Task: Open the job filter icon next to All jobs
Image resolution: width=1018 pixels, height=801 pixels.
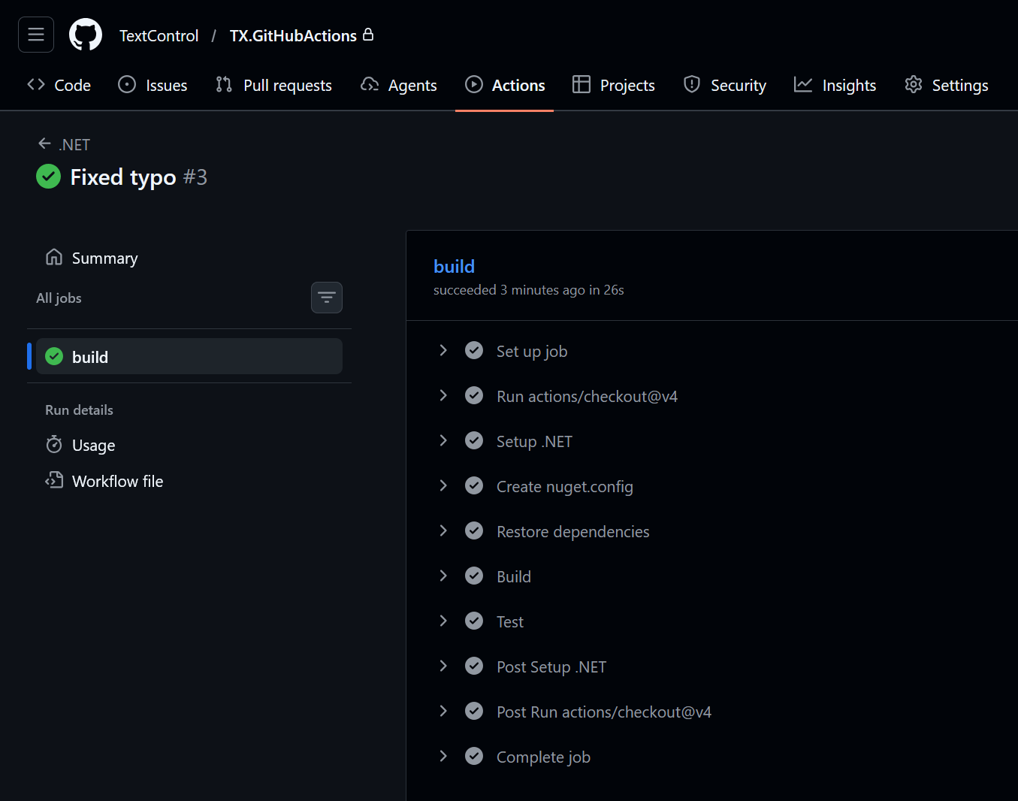Action: (326, 297)
